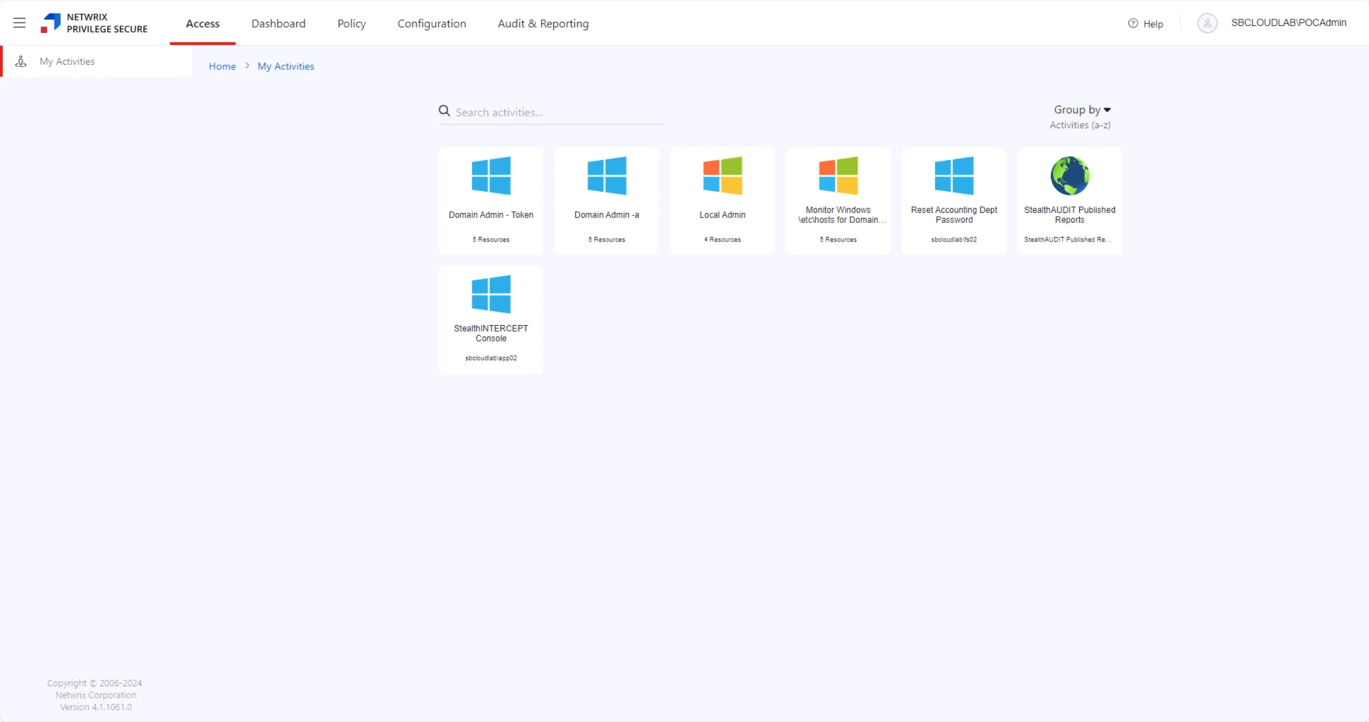Click the Local Admin colored Windows icon
The width and height of the screenshot is (1369, 722).
(723, 176)
